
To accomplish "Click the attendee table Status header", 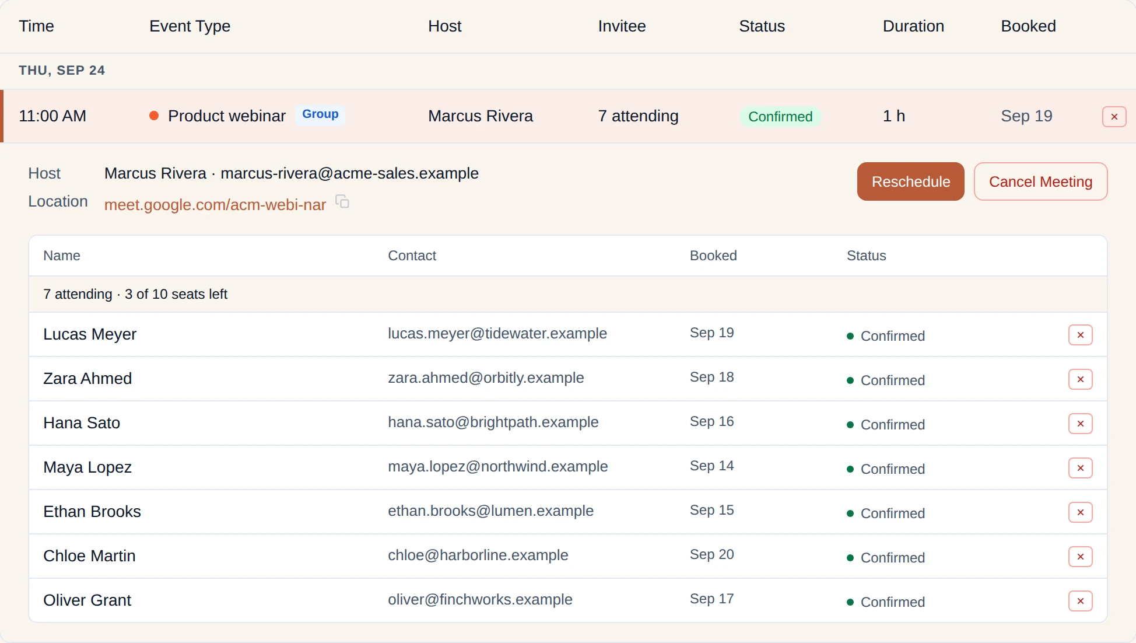I will click(x=866, y=256).
